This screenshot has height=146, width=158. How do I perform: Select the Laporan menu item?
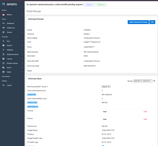coord(9,59)
